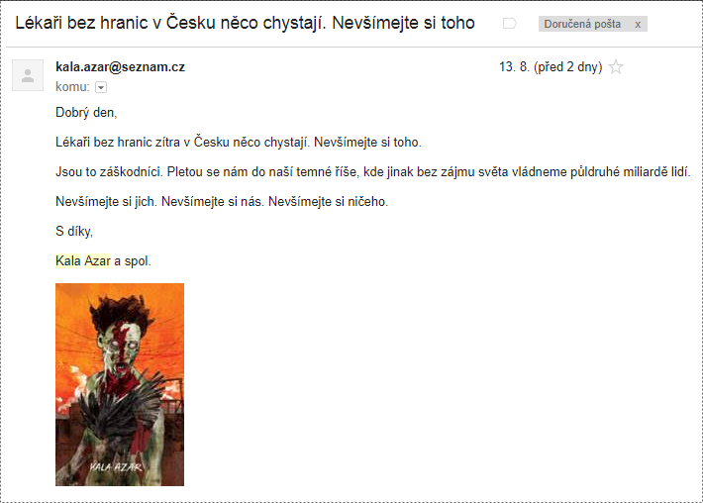Click the words a spol. in the signature
The image size is (703, 503).
(x=133, y=261)
